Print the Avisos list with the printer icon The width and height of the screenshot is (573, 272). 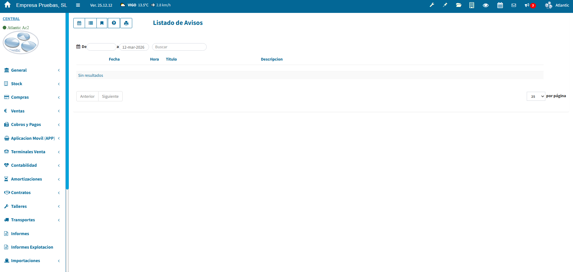coord(126,23)
